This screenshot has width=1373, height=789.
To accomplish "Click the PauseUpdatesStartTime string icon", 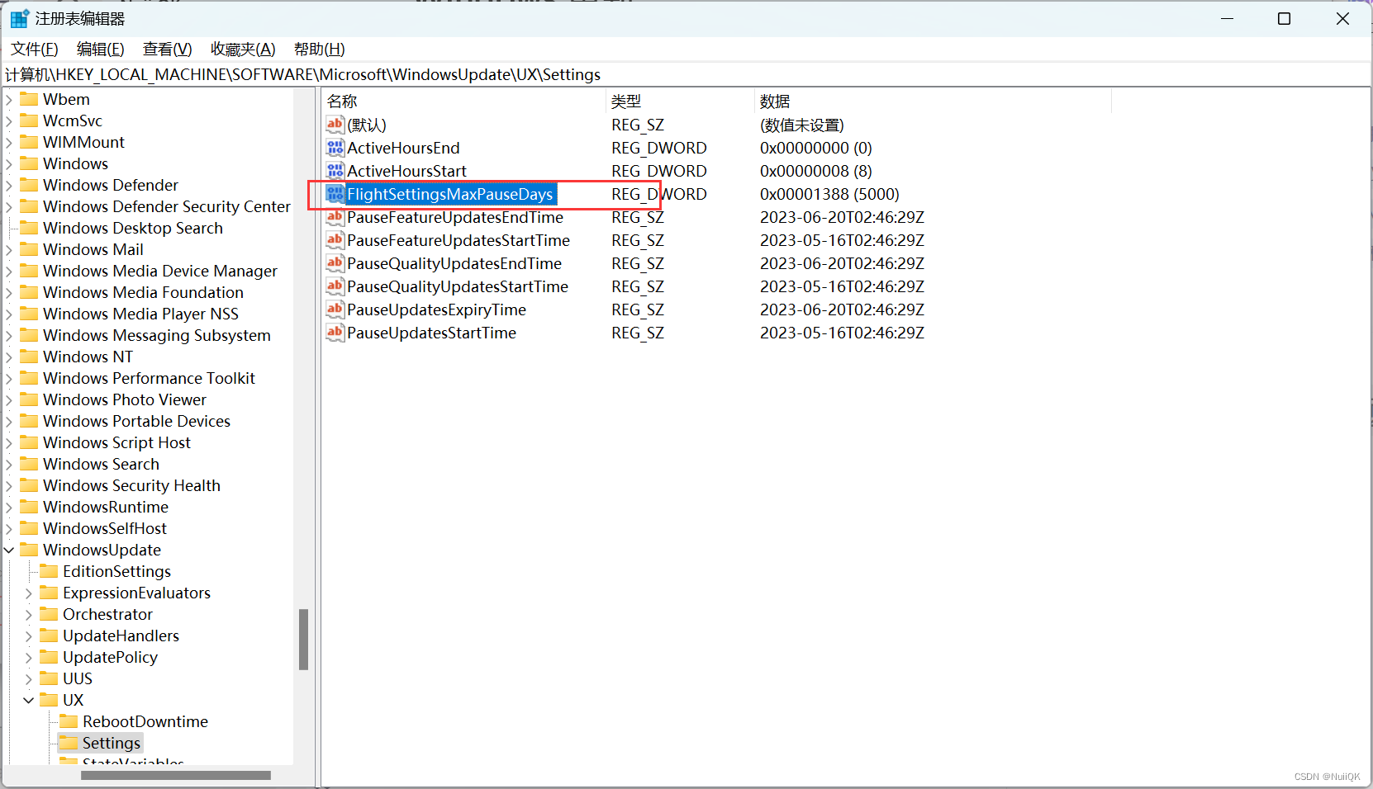I will [x=335, y=333].
